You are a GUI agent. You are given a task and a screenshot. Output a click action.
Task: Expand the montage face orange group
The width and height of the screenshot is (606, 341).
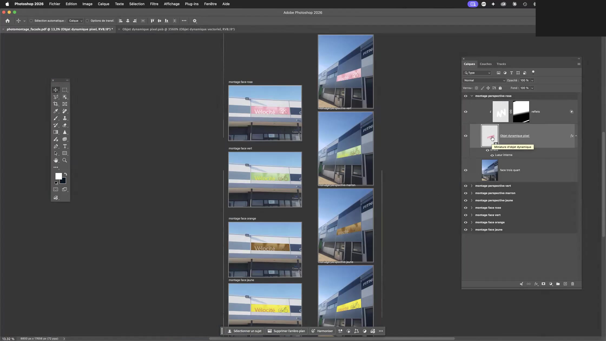[472, 222]
